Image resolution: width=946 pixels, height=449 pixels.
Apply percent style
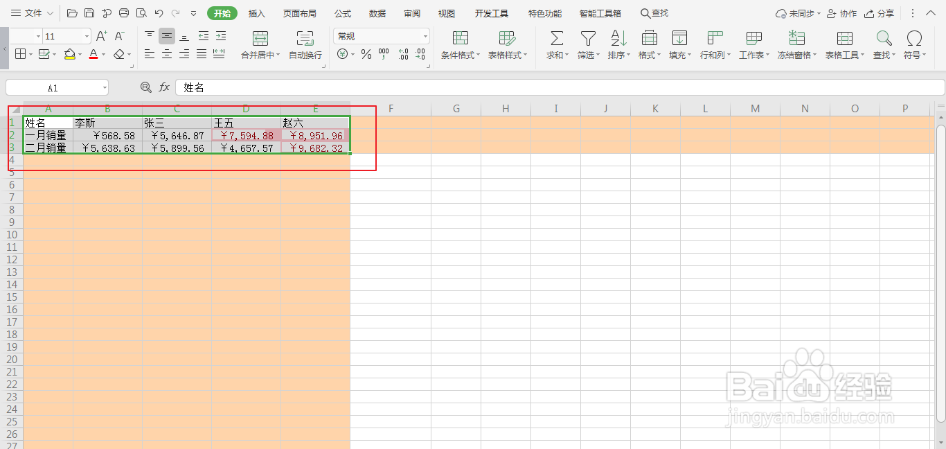tap(366, 54)
